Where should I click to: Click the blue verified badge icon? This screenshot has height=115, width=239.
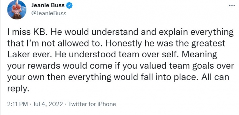pos(69,6)
